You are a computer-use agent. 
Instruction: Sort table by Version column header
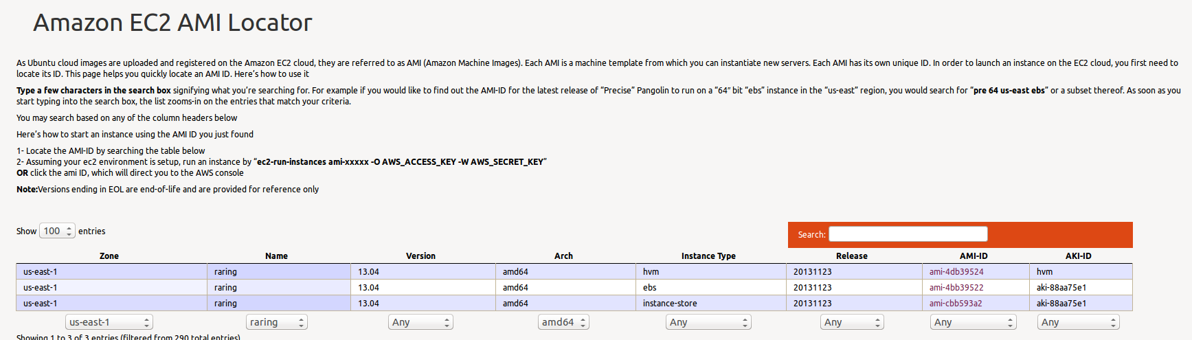click(420, 256)
